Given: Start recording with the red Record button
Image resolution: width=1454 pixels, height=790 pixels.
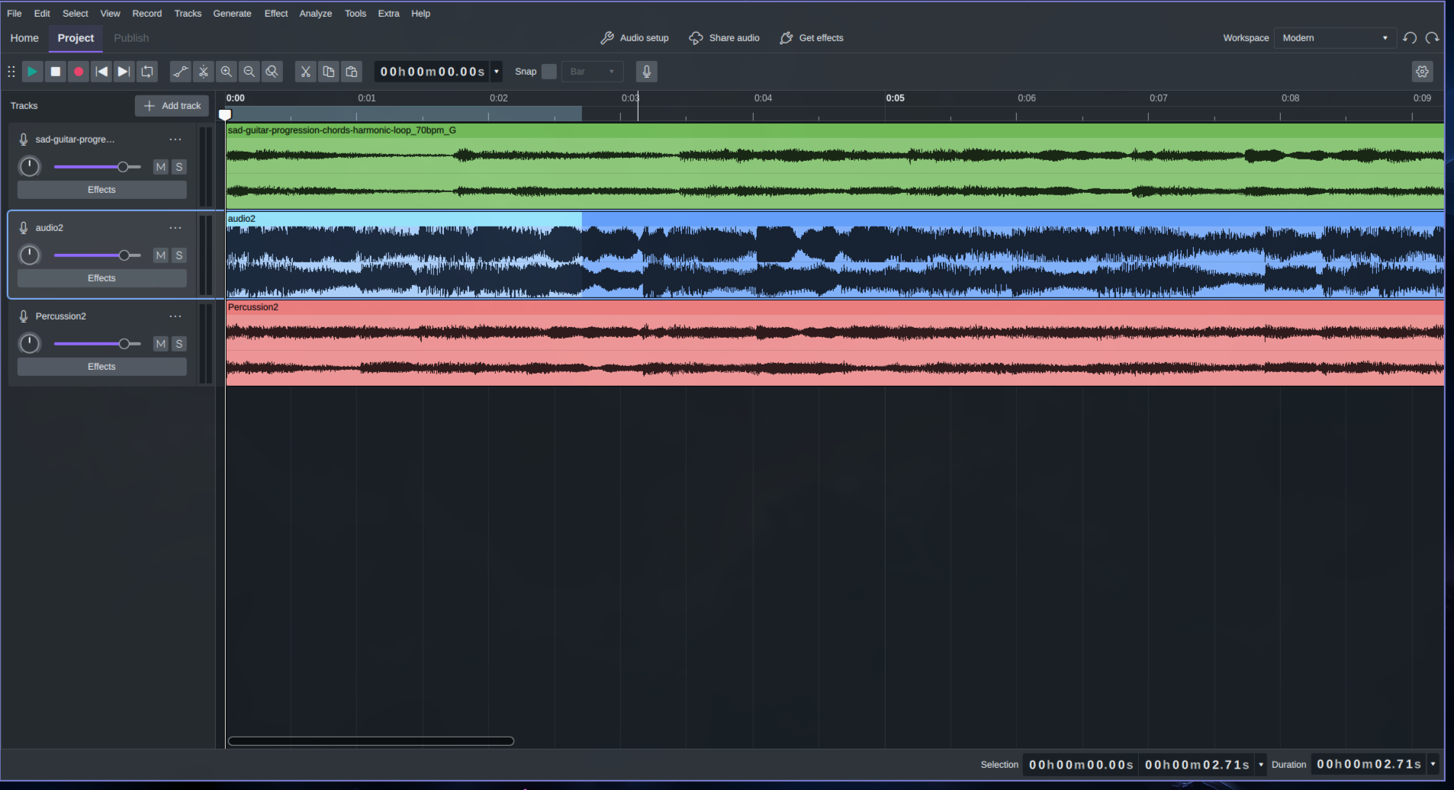Looking at the screenshot, I should point(78,72).
